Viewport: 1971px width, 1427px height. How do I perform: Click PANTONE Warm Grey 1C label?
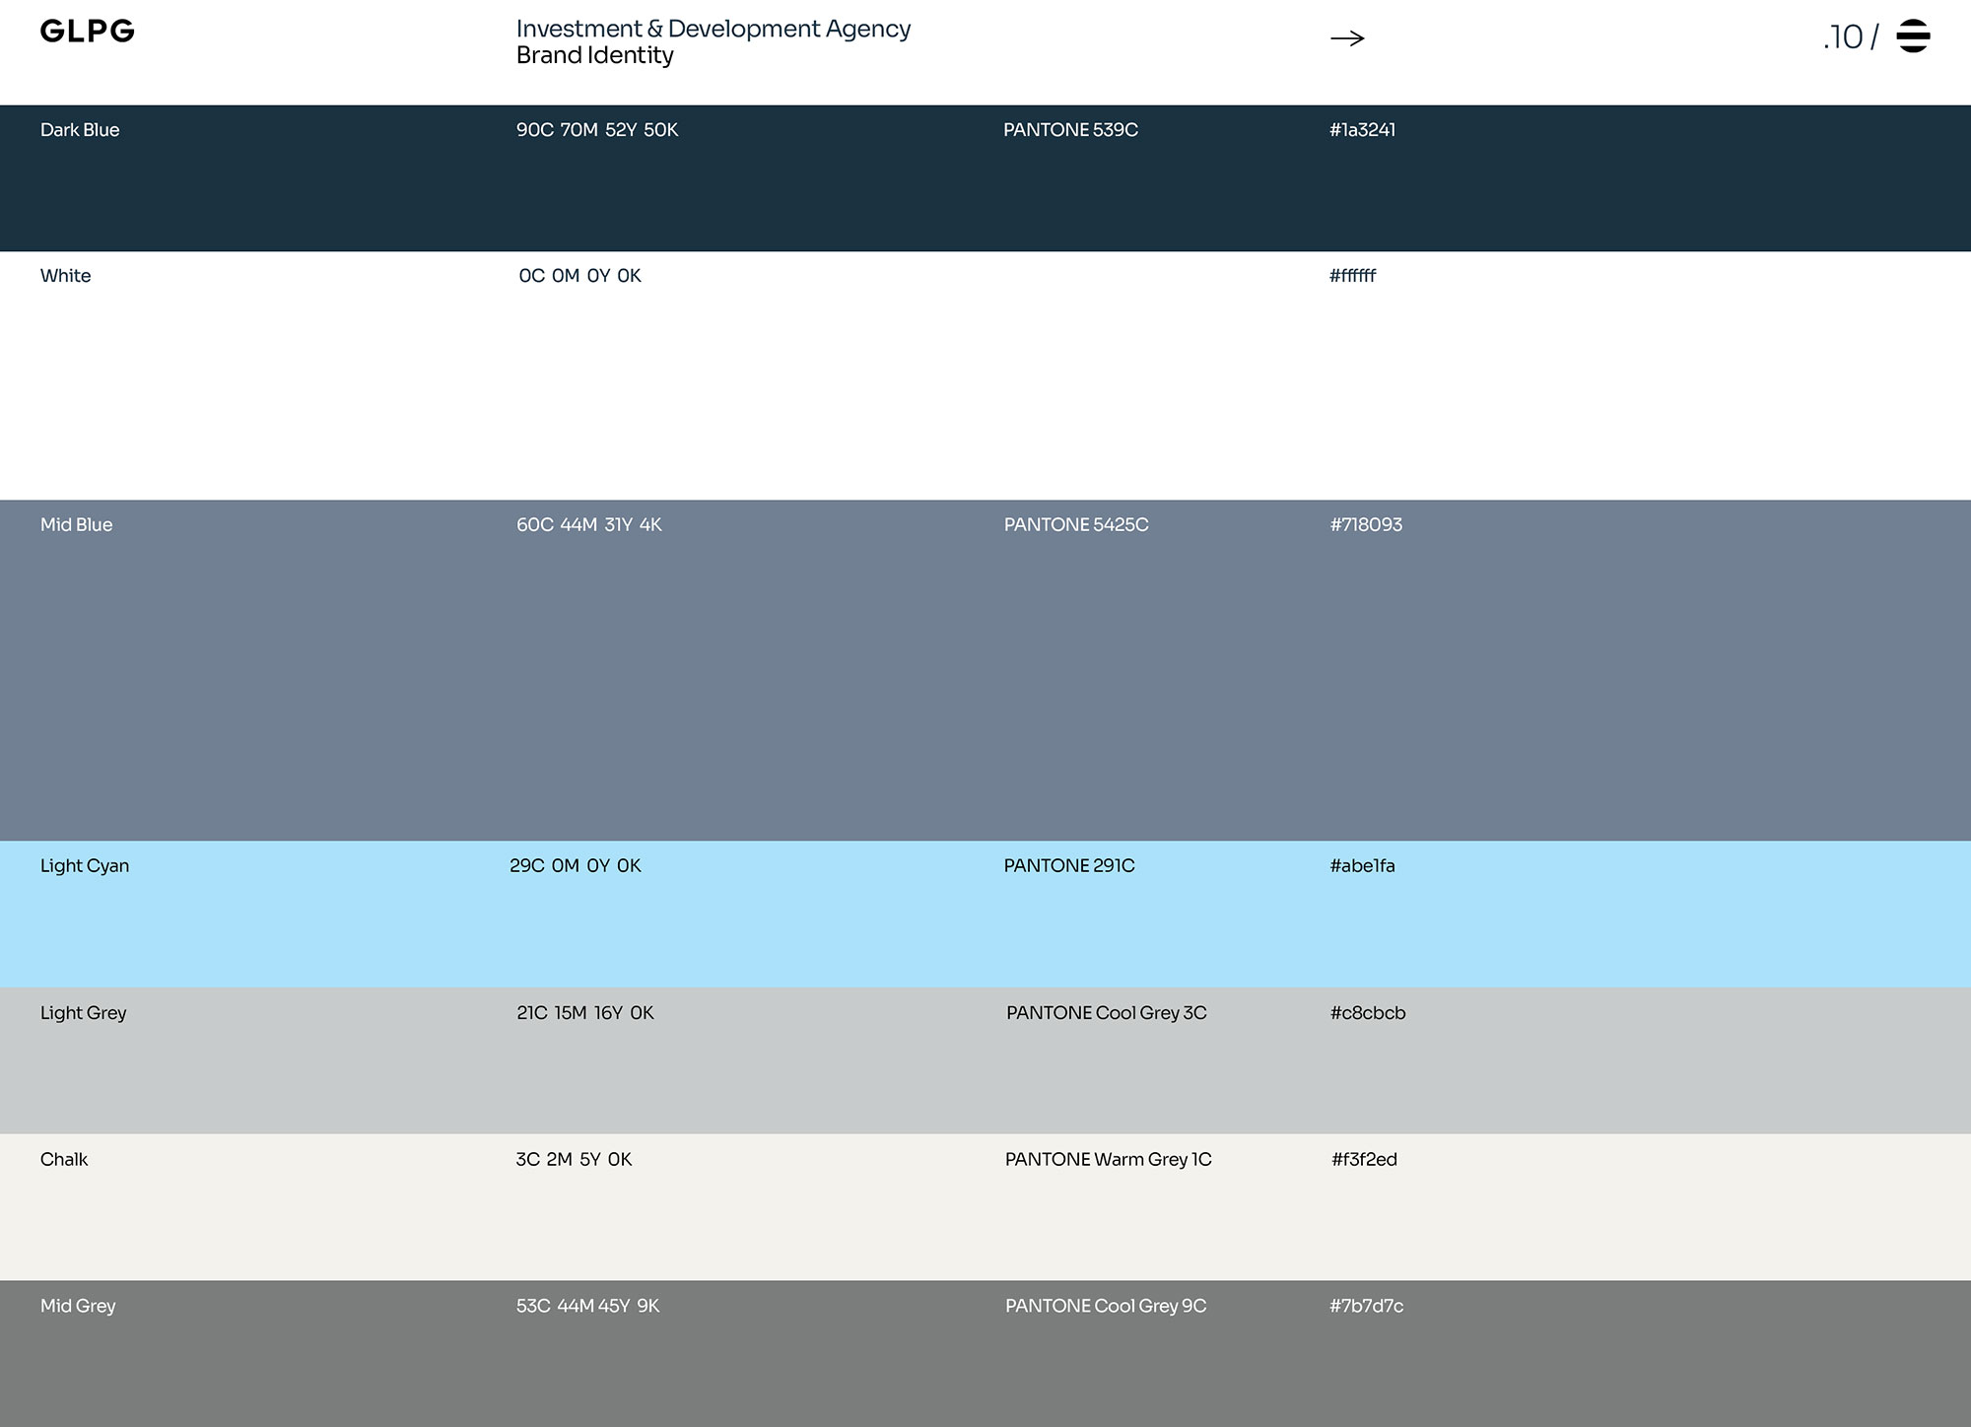(x=1108, y=1160)
